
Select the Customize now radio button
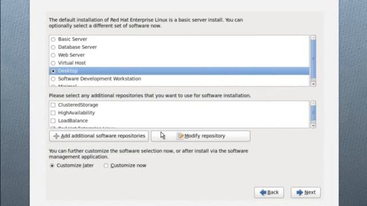[106, 165]
